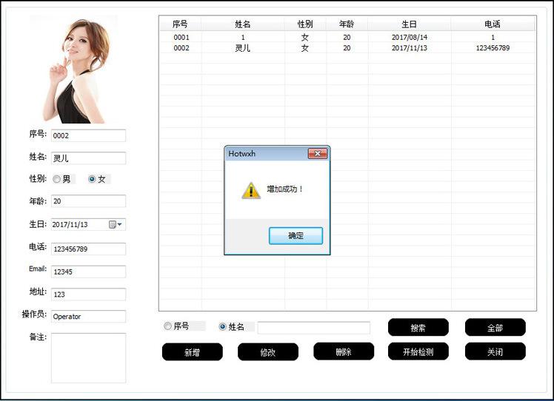Choose the 姓名 search radio option

tap(223, 327)
